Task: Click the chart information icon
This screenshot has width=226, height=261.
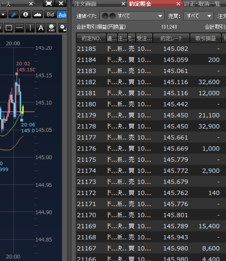Action: [26, 15]
